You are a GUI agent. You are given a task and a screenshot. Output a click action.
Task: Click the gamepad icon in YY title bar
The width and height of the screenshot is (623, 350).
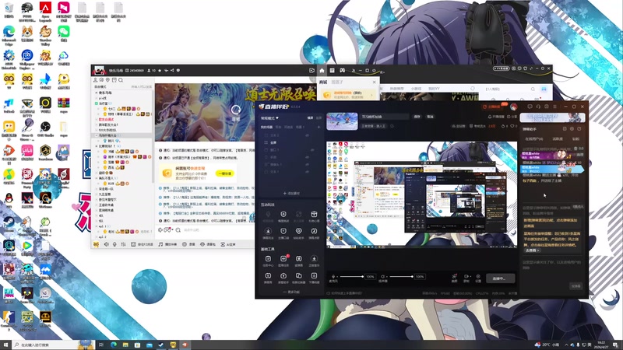coord(342,71)
